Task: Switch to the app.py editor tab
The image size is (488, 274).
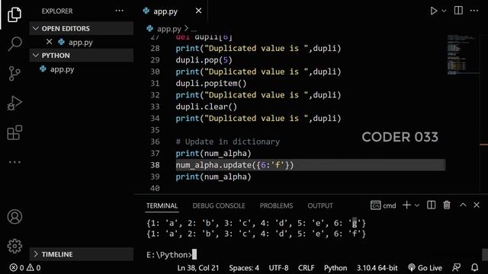Action: (x=165, y=11)
